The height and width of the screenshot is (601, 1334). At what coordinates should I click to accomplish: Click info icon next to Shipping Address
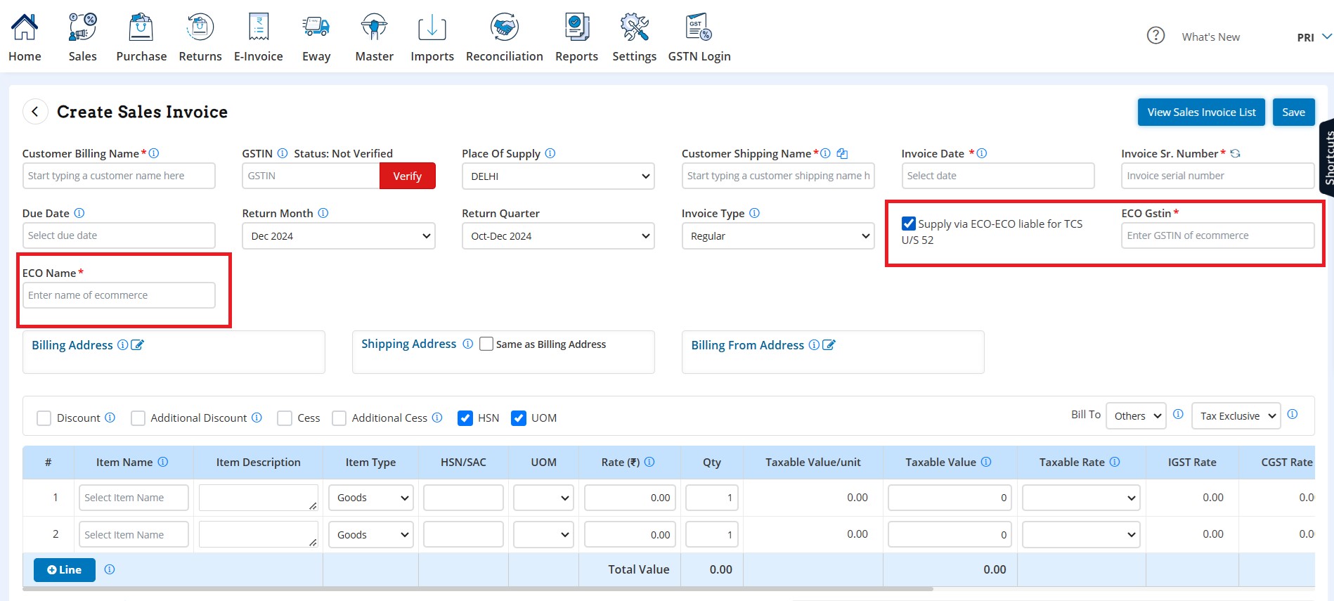[x=467, y=344]
